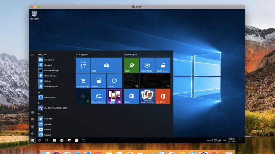The height and width of the screenshot is (154, 275).
Task: Open the Start menu hamburger expand button
Action: [x=32, y=55]
